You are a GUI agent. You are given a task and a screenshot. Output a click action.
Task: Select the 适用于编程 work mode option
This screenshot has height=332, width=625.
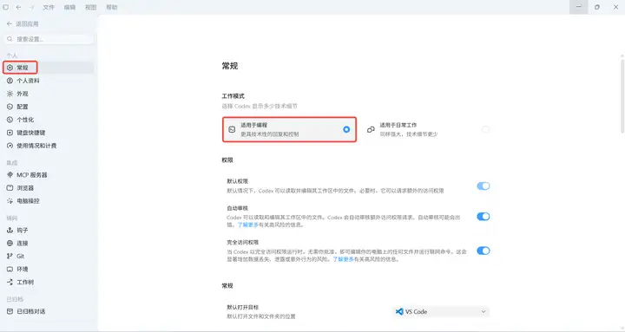coord(289,129)
